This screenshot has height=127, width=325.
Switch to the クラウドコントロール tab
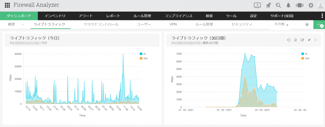(x=101, y=24)
